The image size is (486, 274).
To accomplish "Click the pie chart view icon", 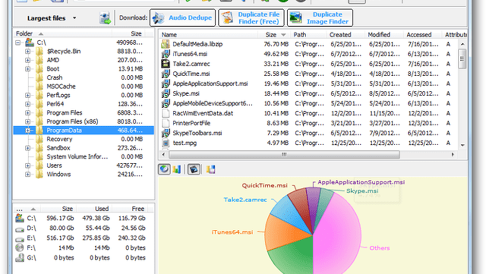I will click(x=164, y=169).
